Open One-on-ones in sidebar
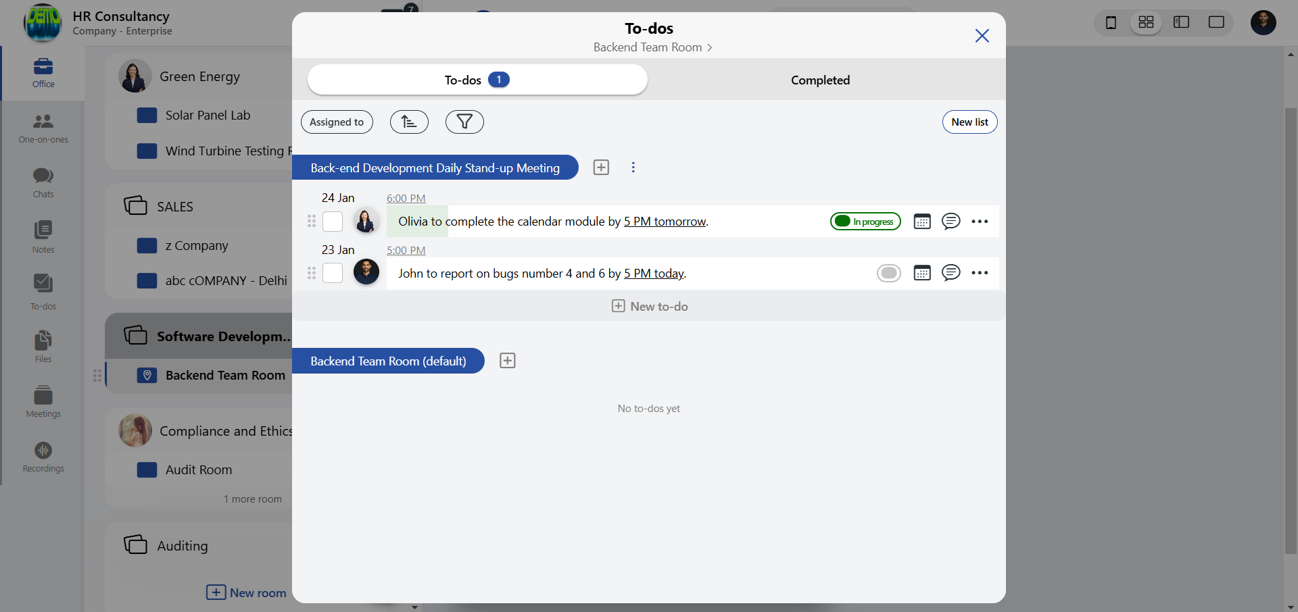 (x=43, y=128)
